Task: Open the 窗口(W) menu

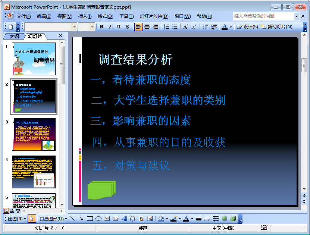Action: [x=182, y=16]
